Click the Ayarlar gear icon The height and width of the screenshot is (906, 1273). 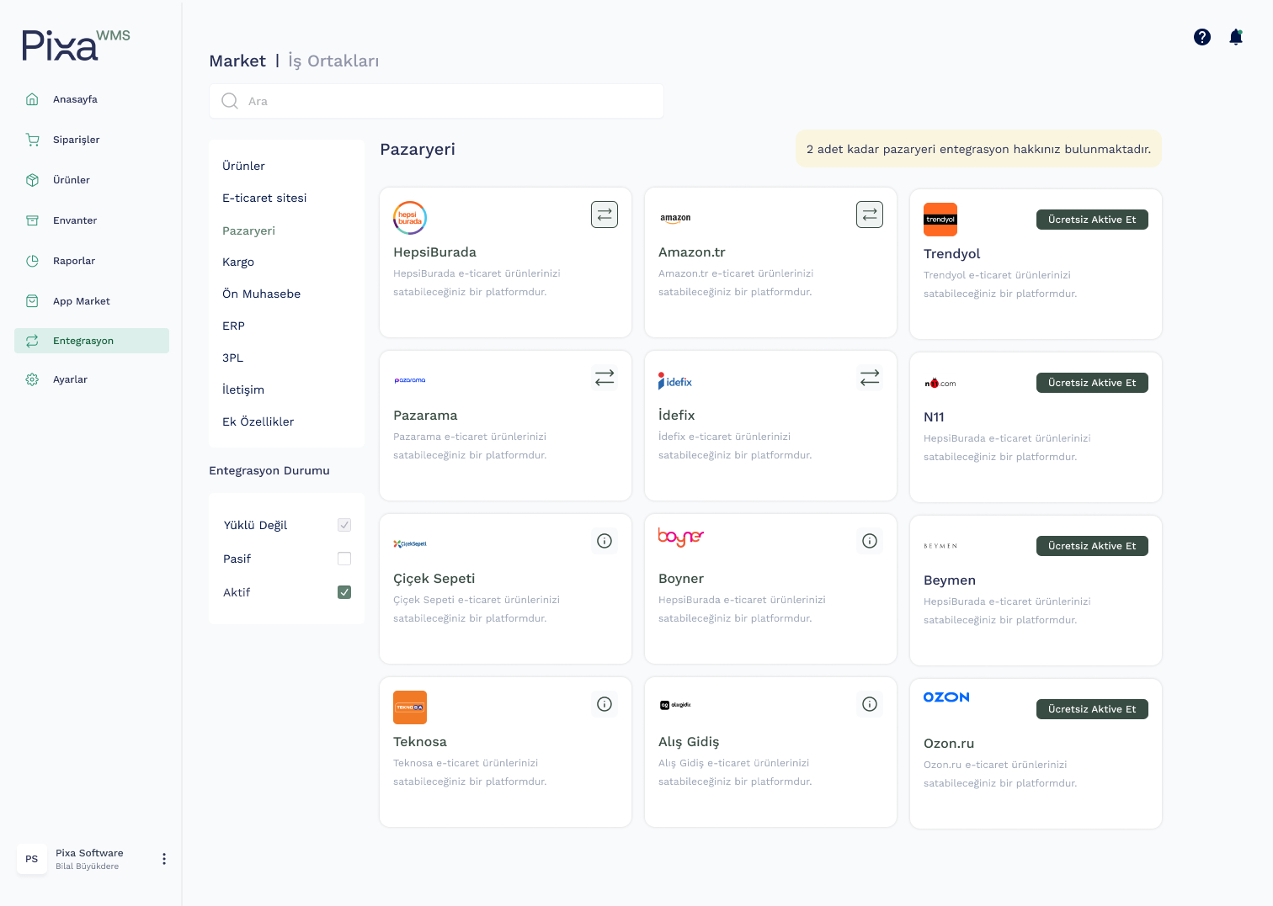[x=32, y=379]
